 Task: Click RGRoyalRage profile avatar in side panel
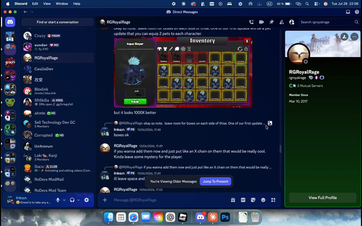[x=299, y=54]
